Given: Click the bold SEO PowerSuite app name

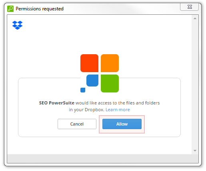Looking at the screenshot, I should (x=57, y=103).
